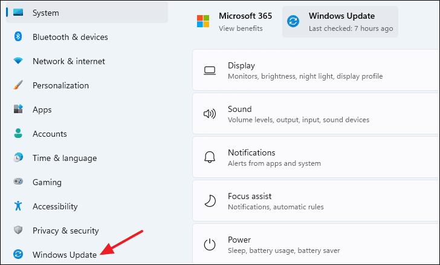Click the Notifications bell icon
Image resolution: width=440 pixels, height=265 pixels.
coord(210,157)
